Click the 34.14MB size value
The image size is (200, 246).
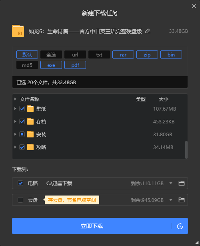pos(163,147)
